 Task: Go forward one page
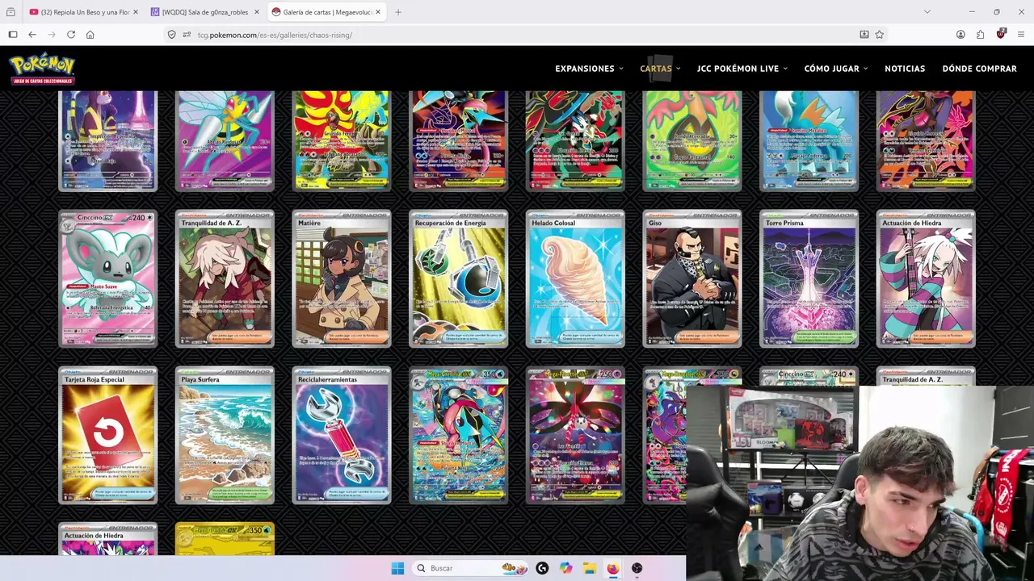[x=52, y=35]
